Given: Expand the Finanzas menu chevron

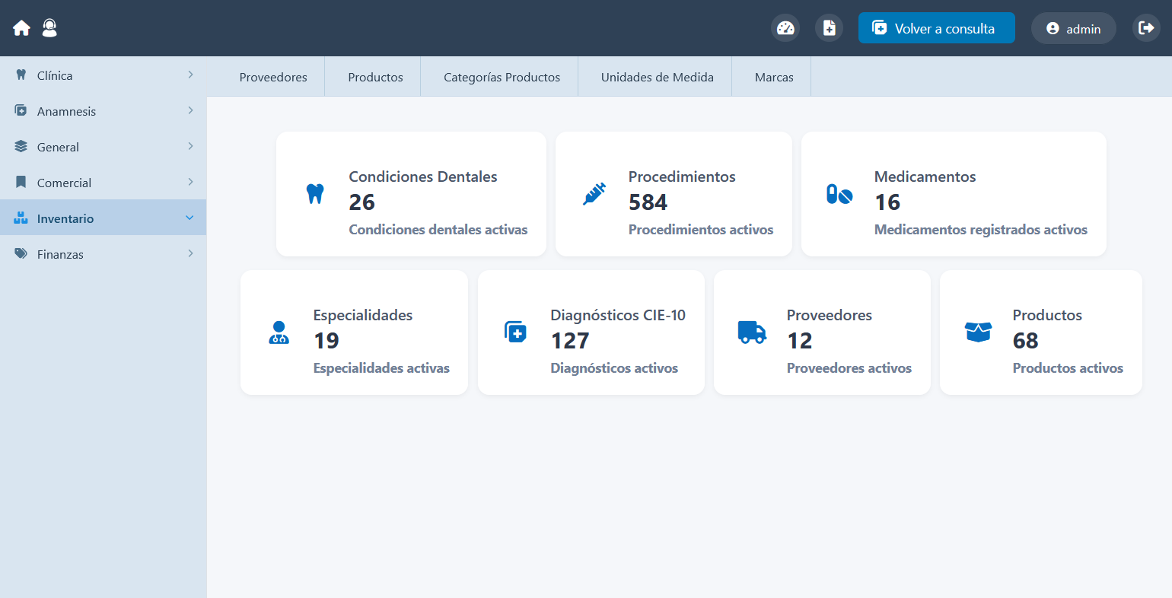Looking at the screenshot, I should click(x=190, y=253).
